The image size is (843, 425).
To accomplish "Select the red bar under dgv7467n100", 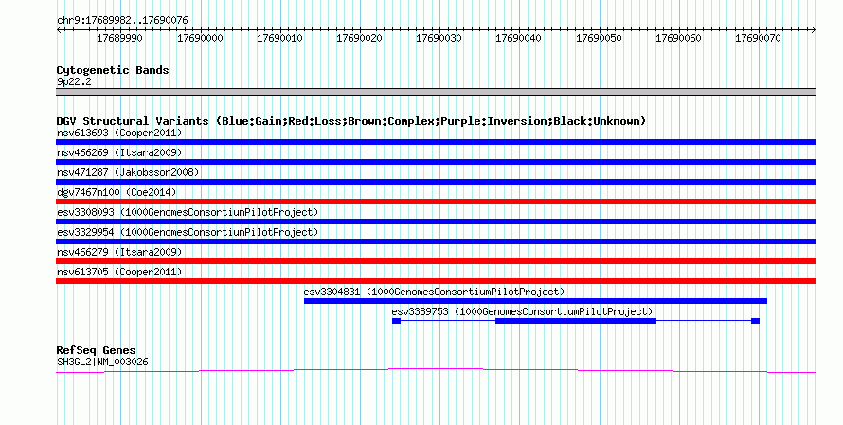I will click(436, 202).
